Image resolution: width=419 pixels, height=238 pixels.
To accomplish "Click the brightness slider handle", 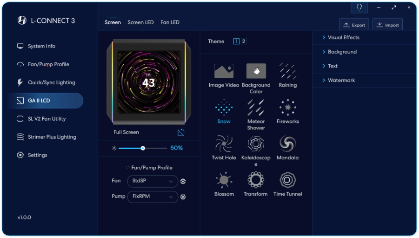I will click(143, 148).
